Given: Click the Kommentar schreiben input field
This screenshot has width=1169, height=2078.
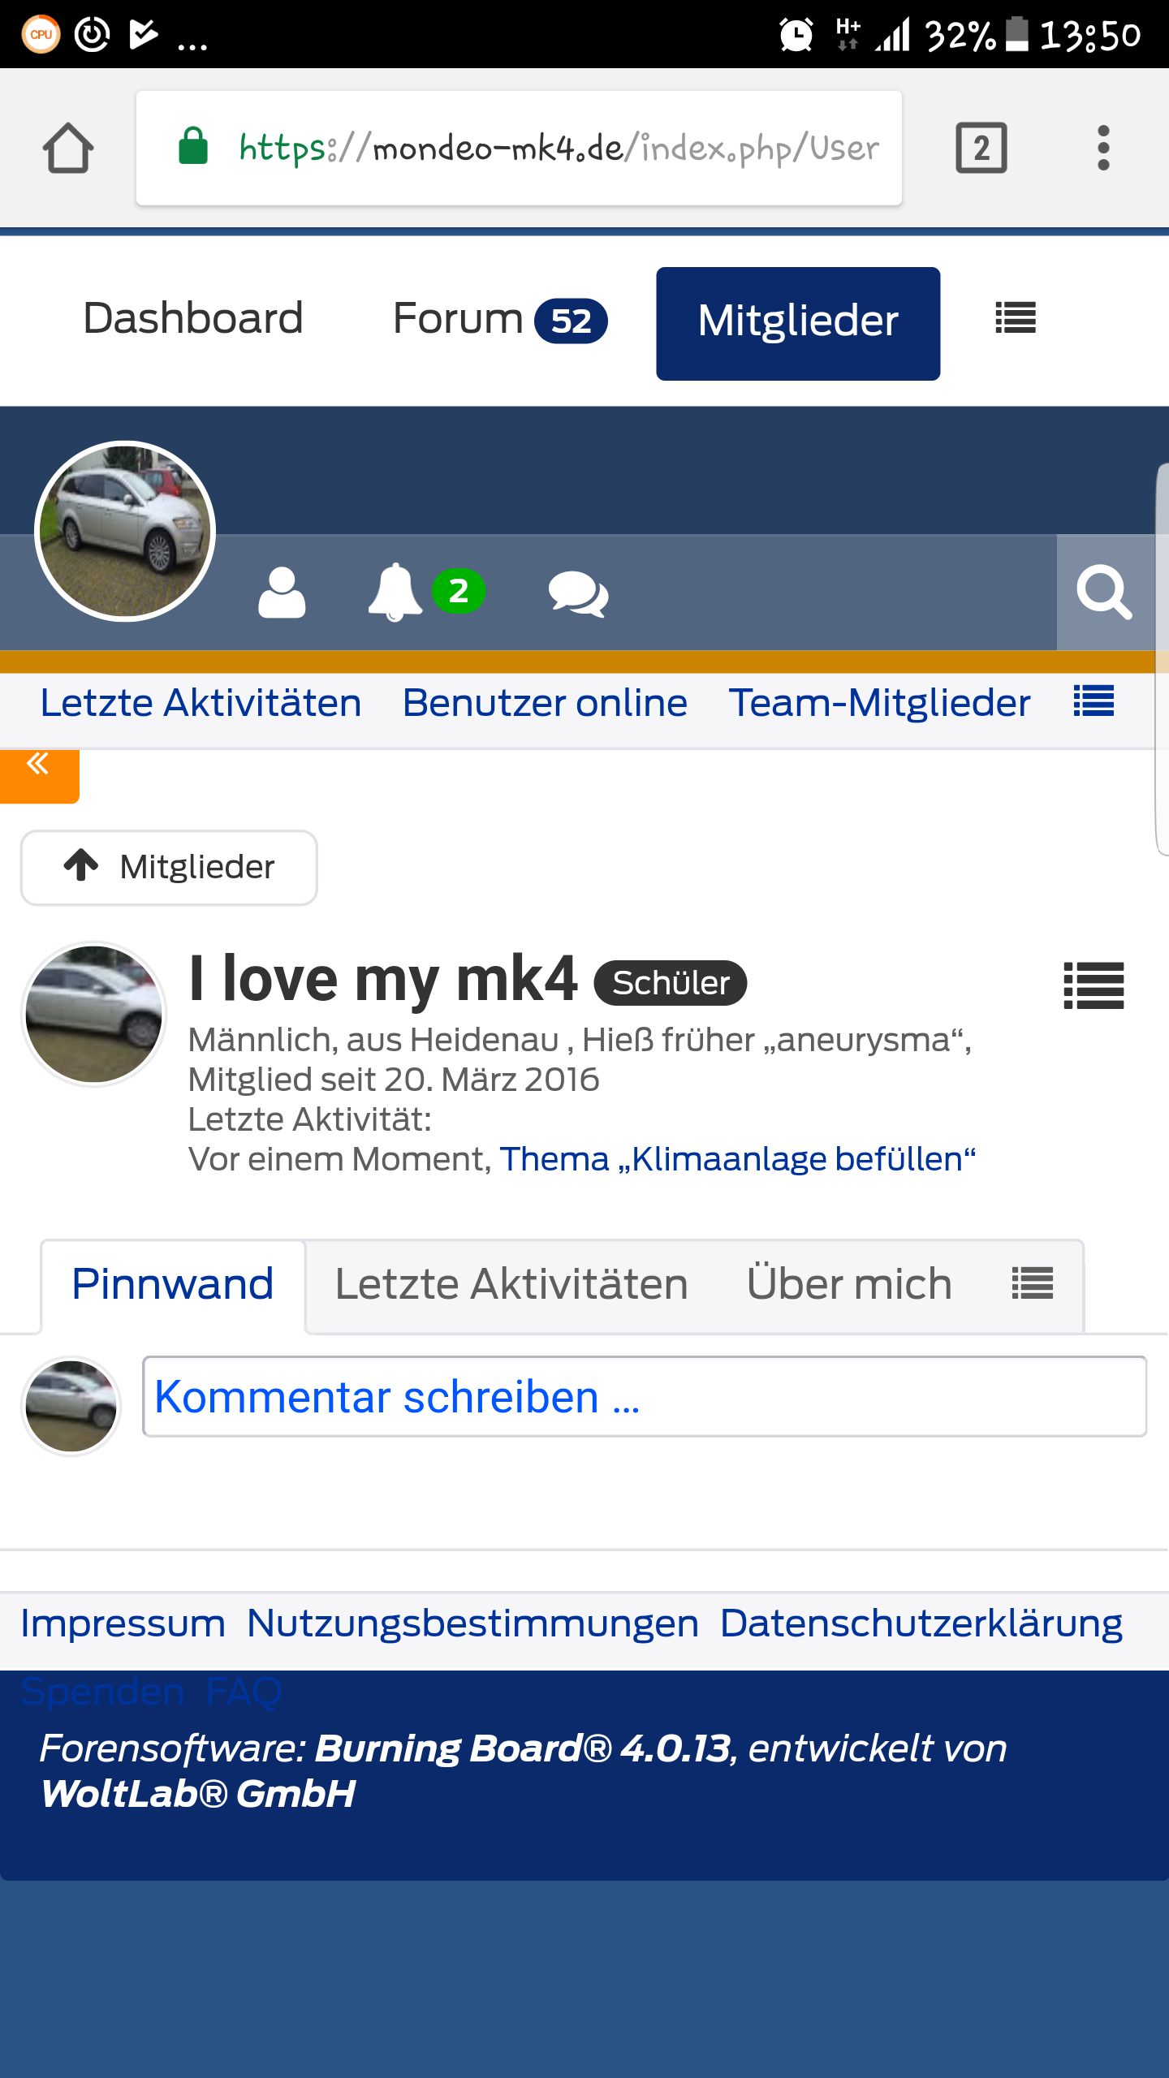Looking at the screenshot, I should click(644, 1397).
